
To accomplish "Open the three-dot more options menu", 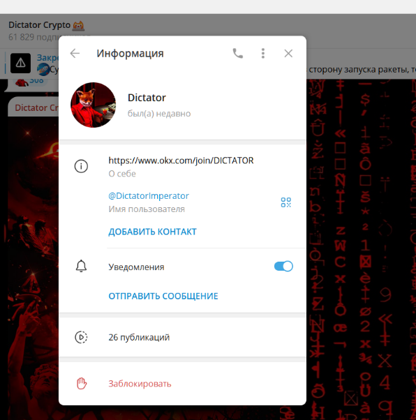I will 263,54.
